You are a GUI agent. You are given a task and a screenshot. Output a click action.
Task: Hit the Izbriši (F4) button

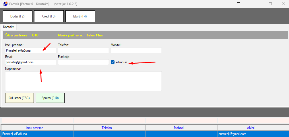pos(80,16)
